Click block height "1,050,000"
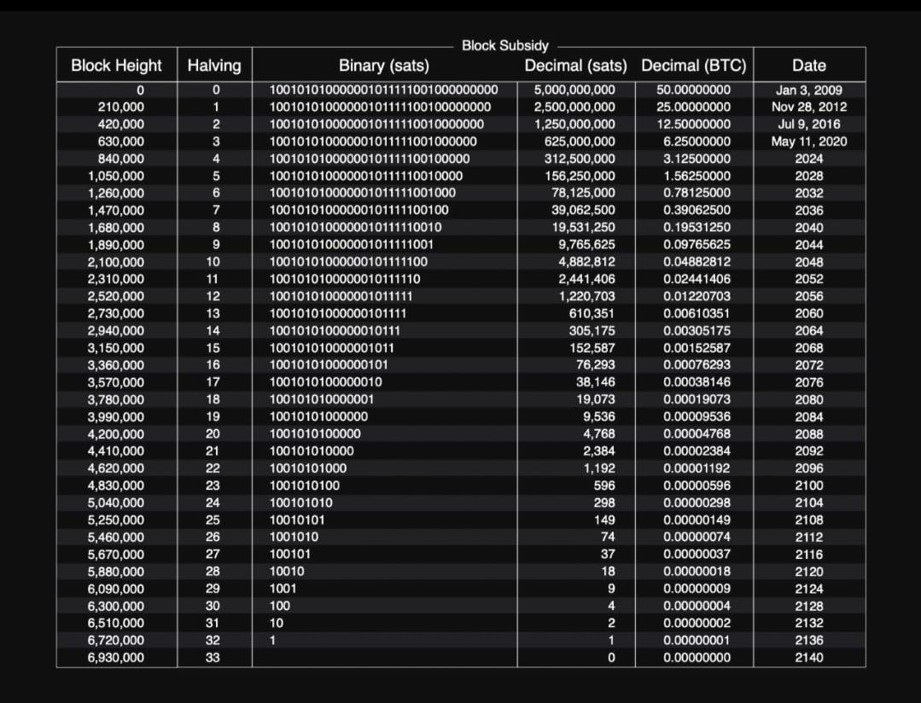This screenshot has height=703, width=921. coord(116,176)
